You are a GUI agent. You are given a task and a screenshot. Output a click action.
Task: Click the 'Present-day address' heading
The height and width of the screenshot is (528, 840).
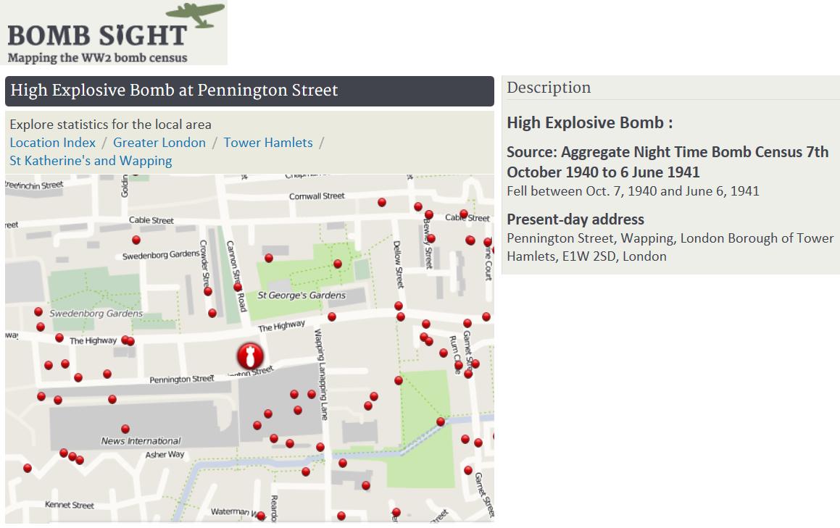575,219
